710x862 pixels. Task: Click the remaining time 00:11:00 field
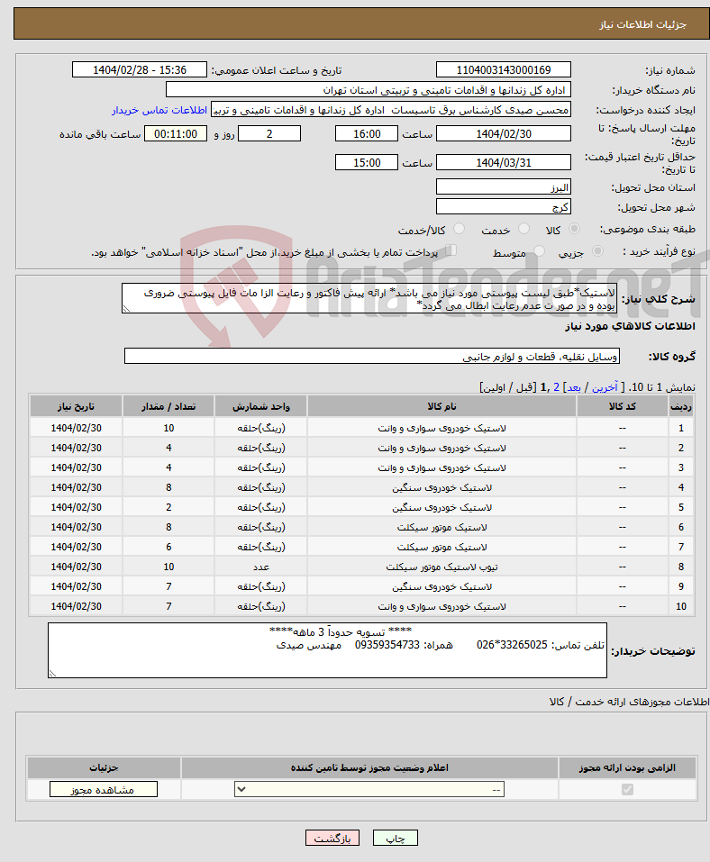click(x=176, y=133)
